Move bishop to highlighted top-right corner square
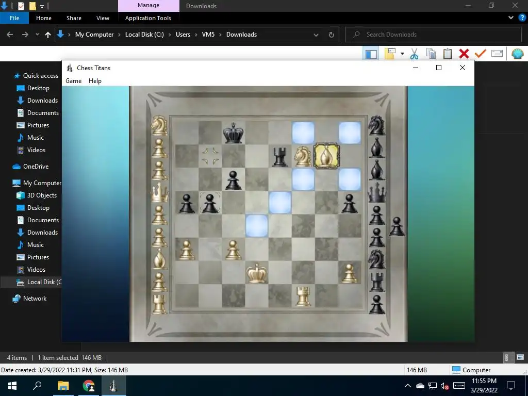528x396 pixels. coord(350,133)
